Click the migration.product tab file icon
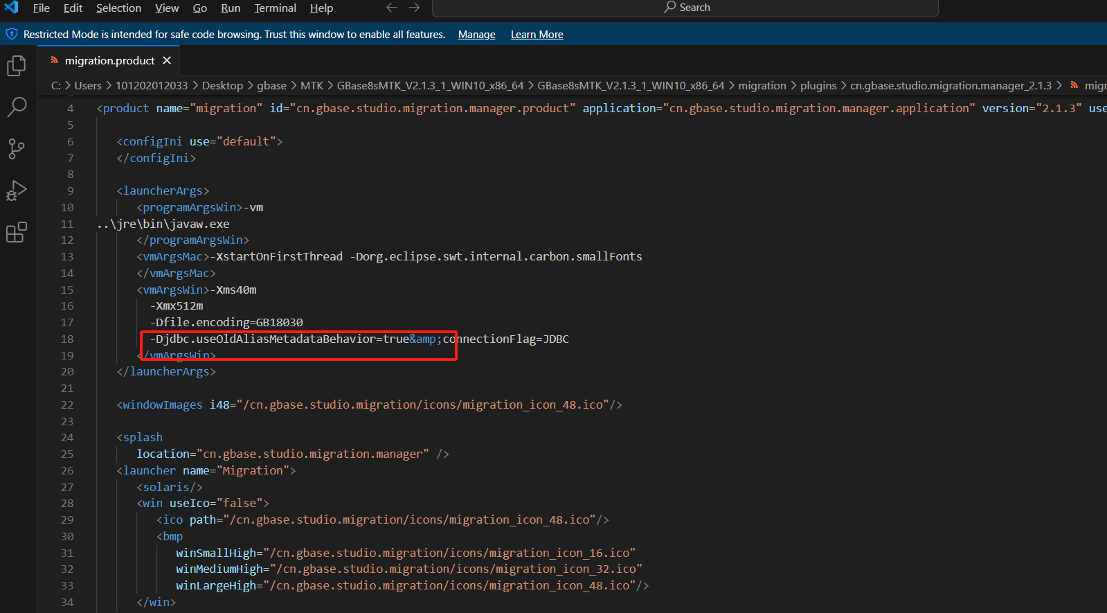 click(54, 61)
